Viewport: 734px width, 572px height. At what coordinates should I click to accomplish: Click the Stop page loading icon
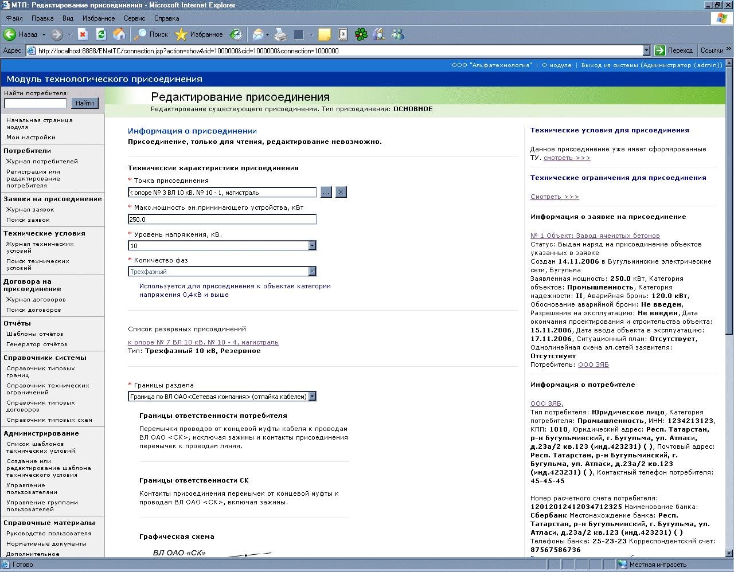(x=83, y=34)
